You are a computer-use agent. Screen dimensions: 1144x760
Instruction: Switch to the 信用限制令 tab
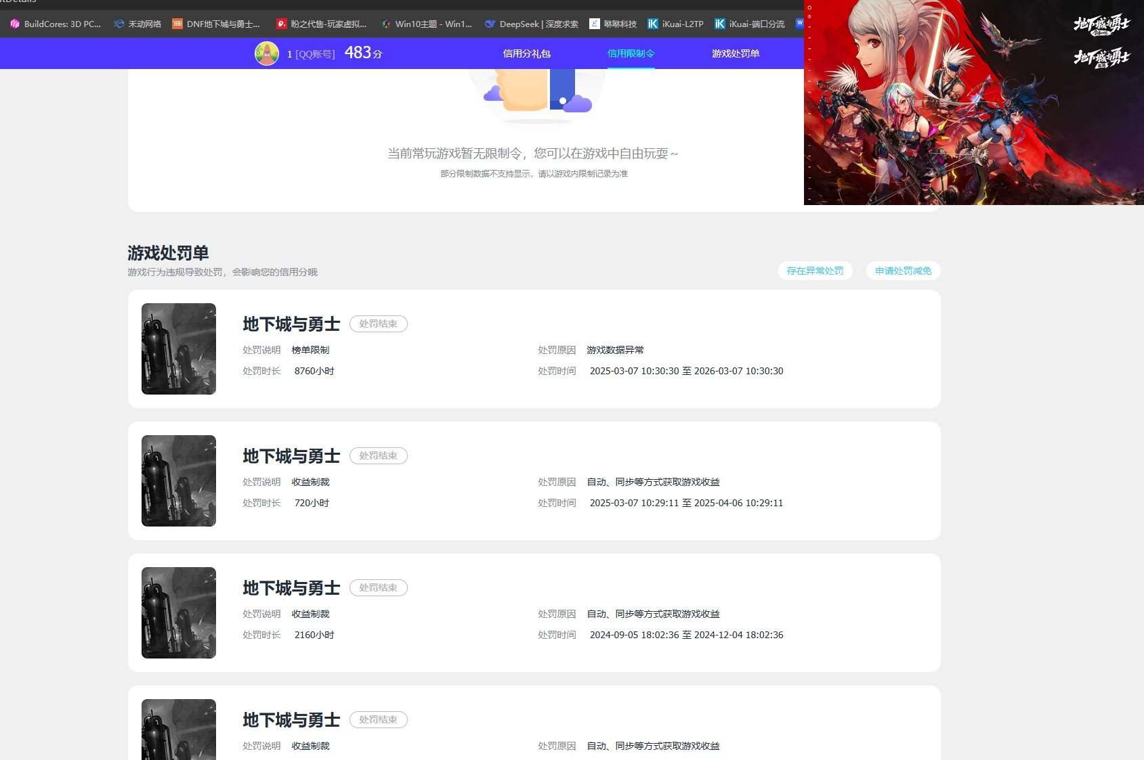631,53
